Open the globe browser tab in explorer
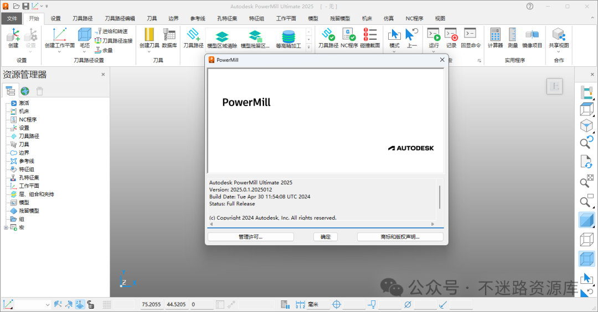This screenshot has width=598, height=312. click(25, 91)
